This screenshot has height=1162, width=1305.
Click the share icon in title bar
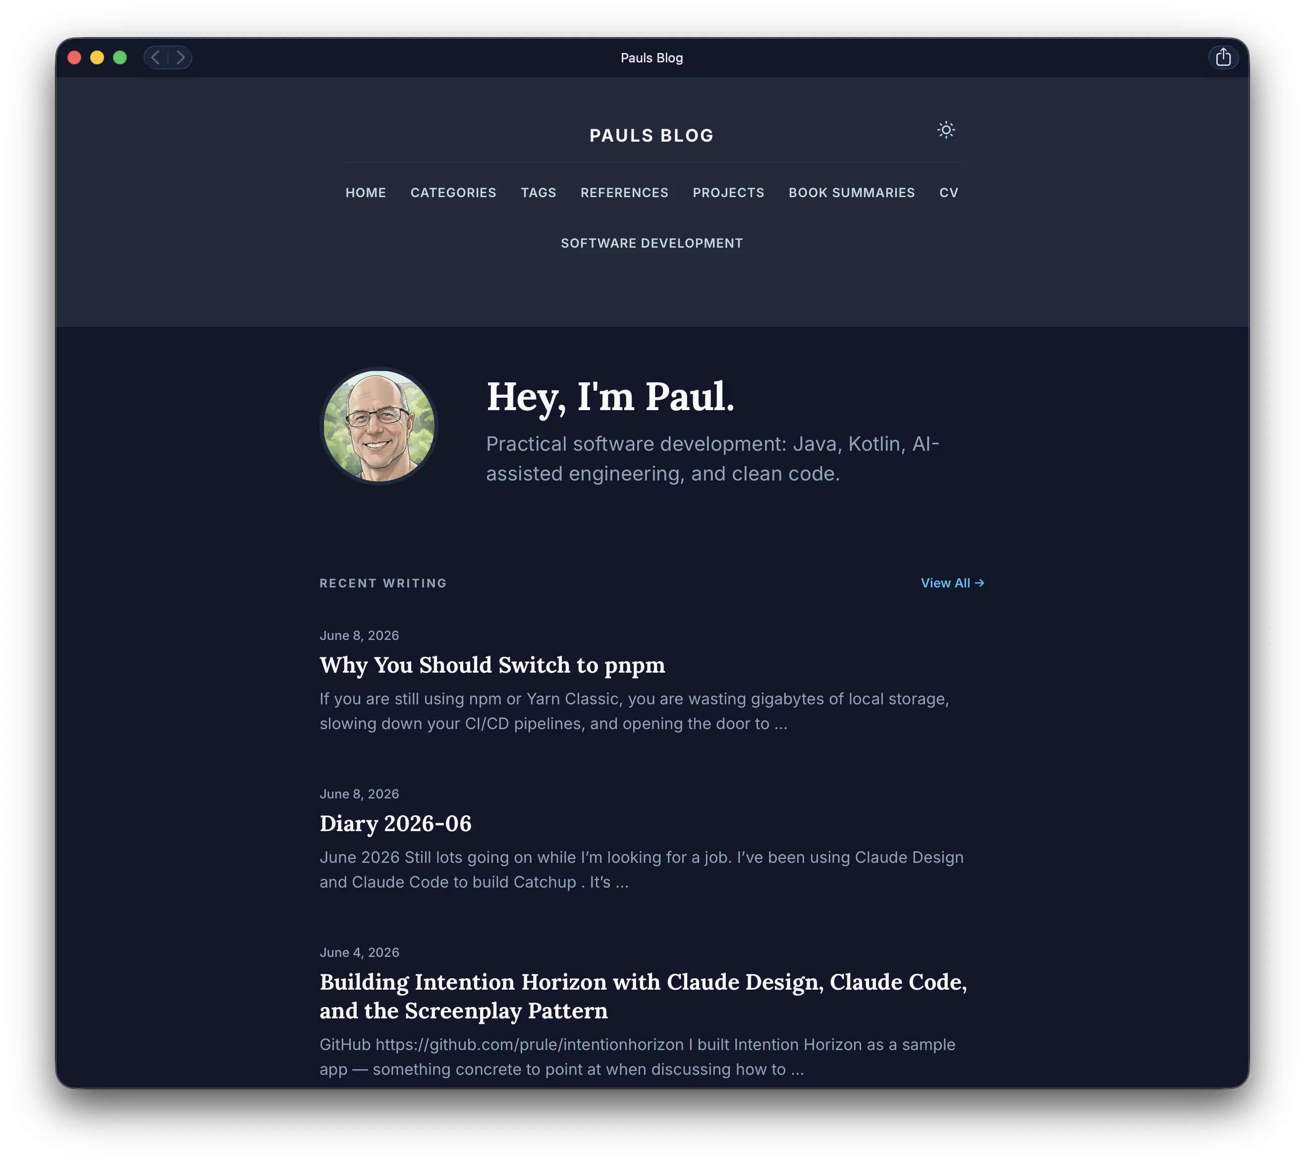coord(1223,57)
